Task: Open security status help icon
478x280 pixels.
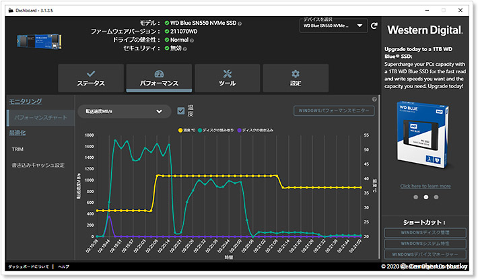Action: coord(184,48)
